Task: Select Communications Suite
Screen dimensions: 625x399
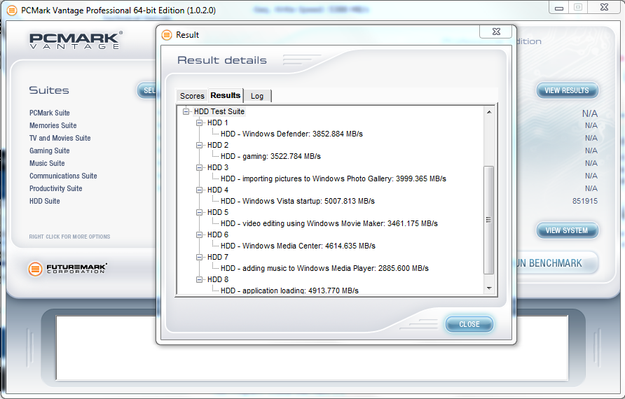Action: 63,176
